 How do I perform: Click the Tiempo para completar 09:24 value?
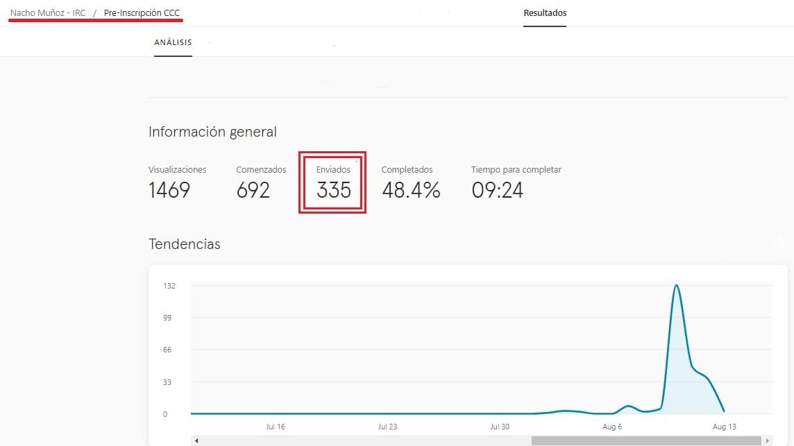click(x=497, y=189)
